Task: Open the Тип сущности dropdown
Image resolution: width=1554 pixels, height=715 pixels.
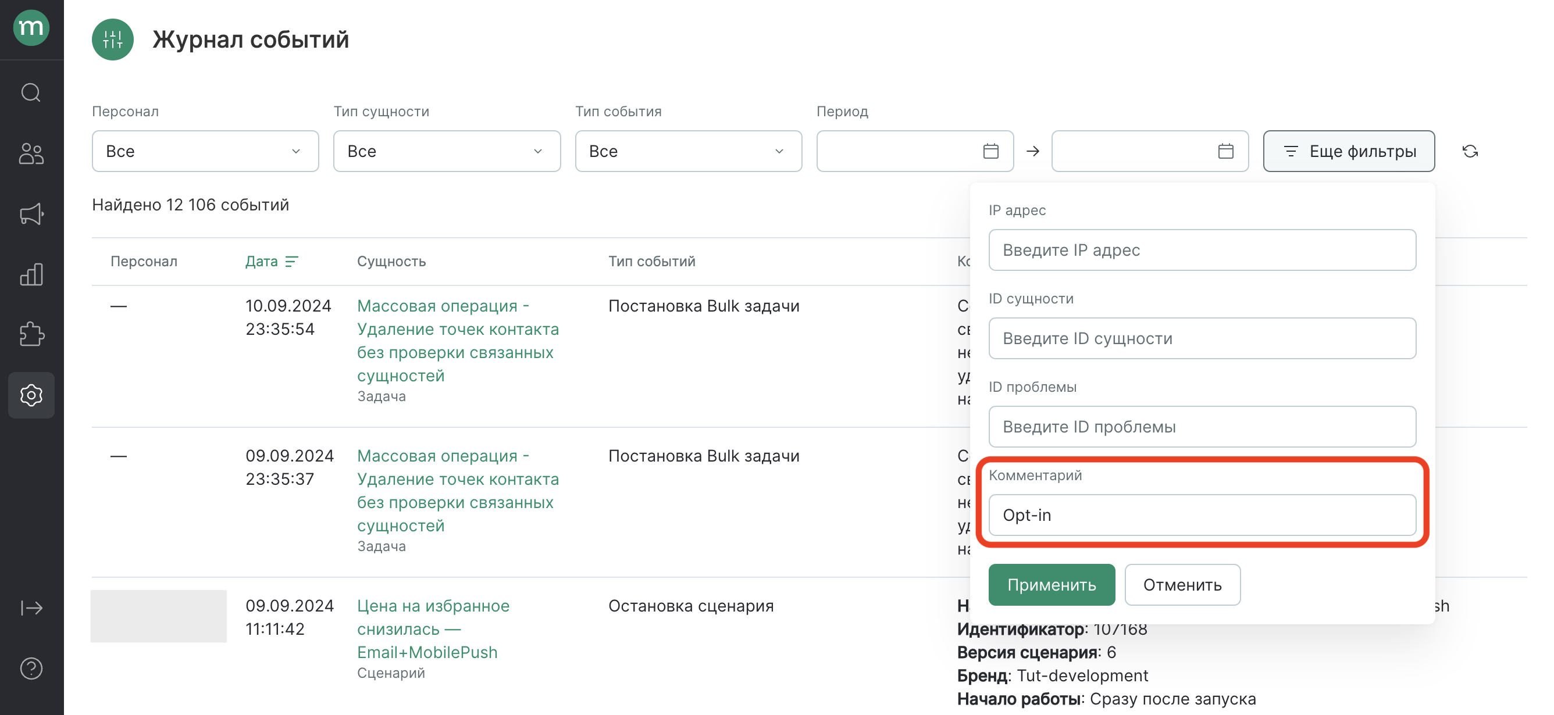Action: click(447, 151)
